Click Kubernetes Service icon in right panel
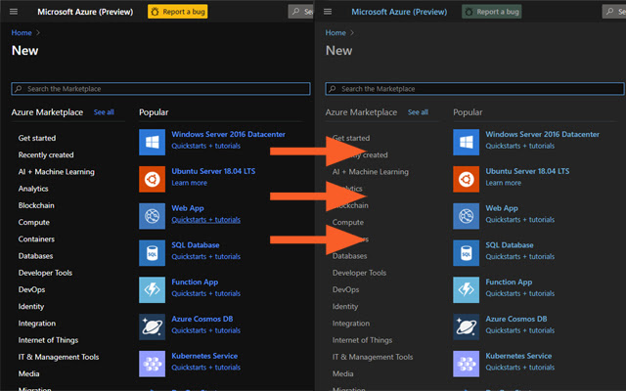This screenshot has height=391, width=626. (467, 364)
